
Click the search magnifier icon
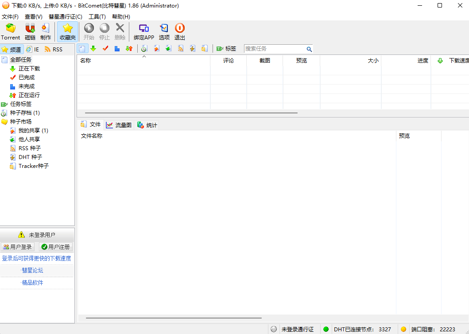pyautogui.click(x=309, y=49)
